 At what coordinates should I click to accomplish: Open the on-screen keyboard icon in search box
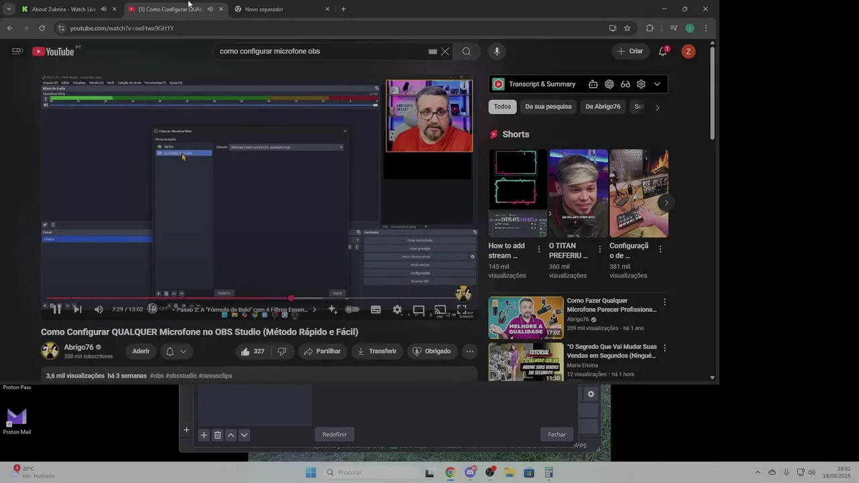433,52
